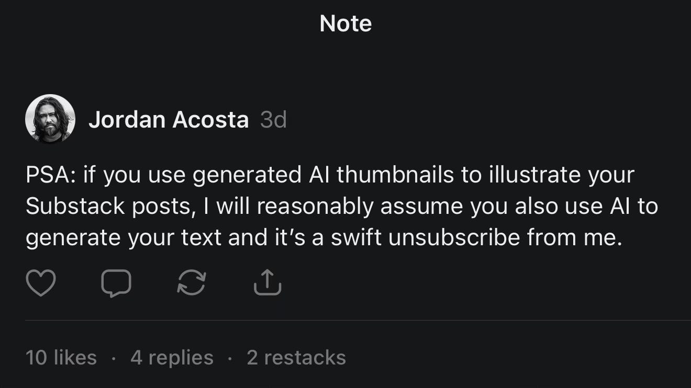The image size is (691, 388).
Task: Open the 4 replies thread
Action: coord(171,357)
